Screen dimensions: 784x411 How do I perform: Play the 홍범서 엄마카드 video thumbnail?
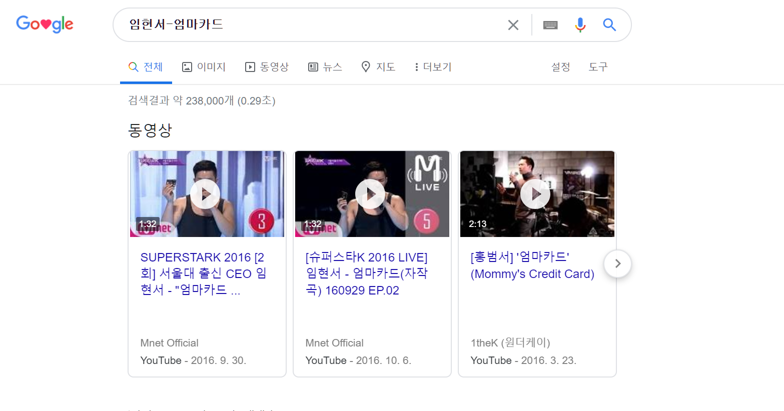click(x=537, y=194)
